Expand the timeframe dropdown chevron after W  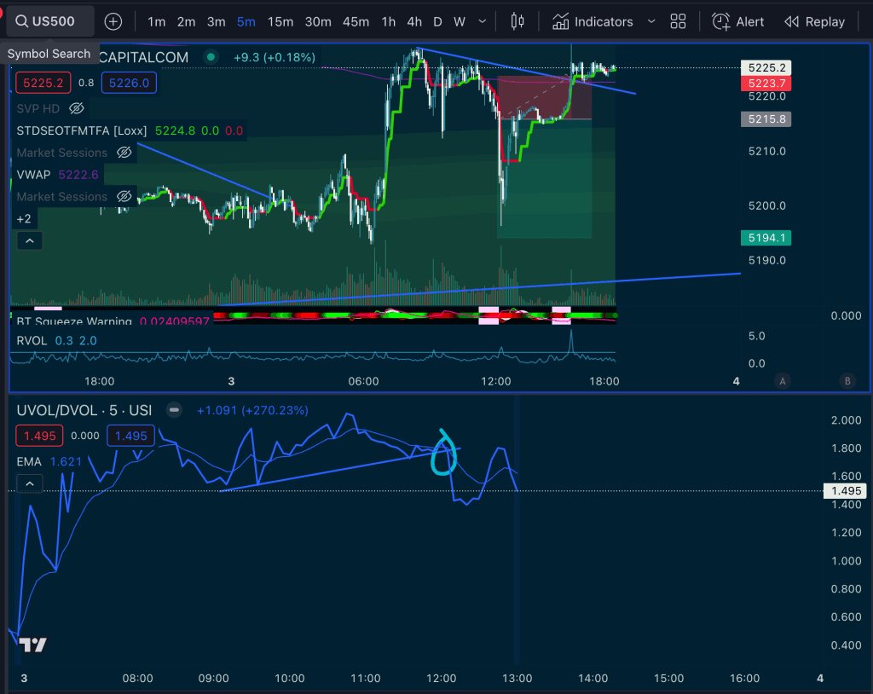click(484, 21)
